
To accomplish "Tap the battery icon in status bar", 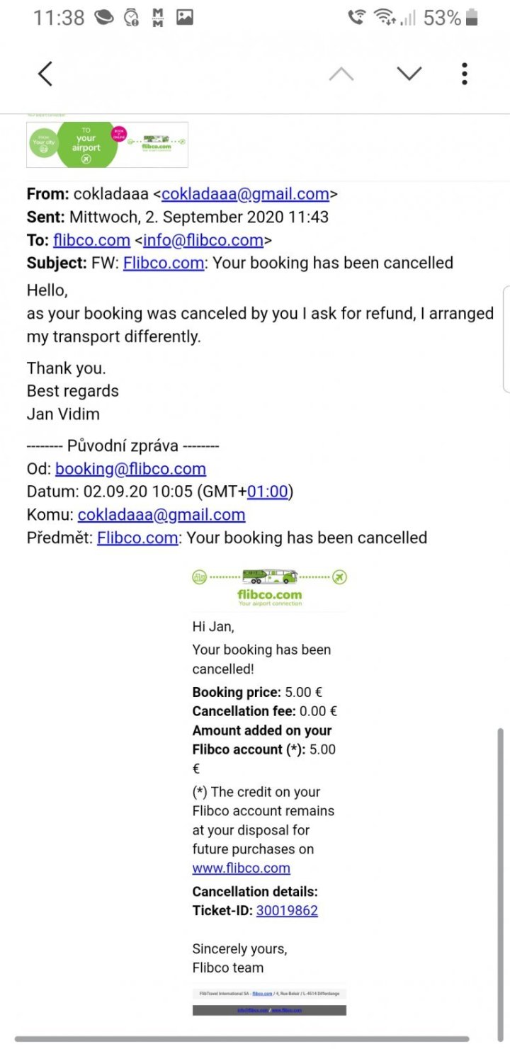I will pyautogui.click(x=472, y=18).
